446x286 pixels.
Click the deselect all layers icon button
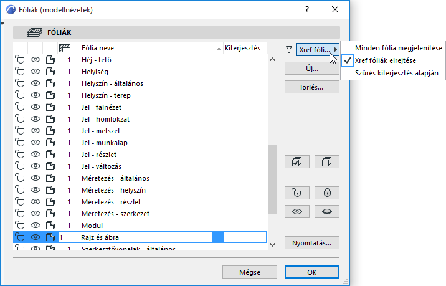[327, 161]
